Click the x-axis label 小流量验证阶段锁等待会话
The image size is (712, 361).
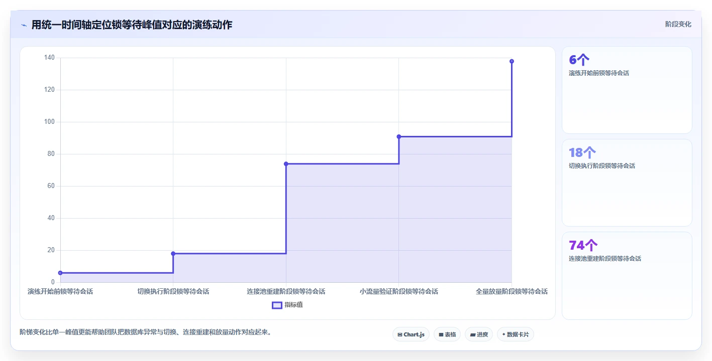click(399, 291)
